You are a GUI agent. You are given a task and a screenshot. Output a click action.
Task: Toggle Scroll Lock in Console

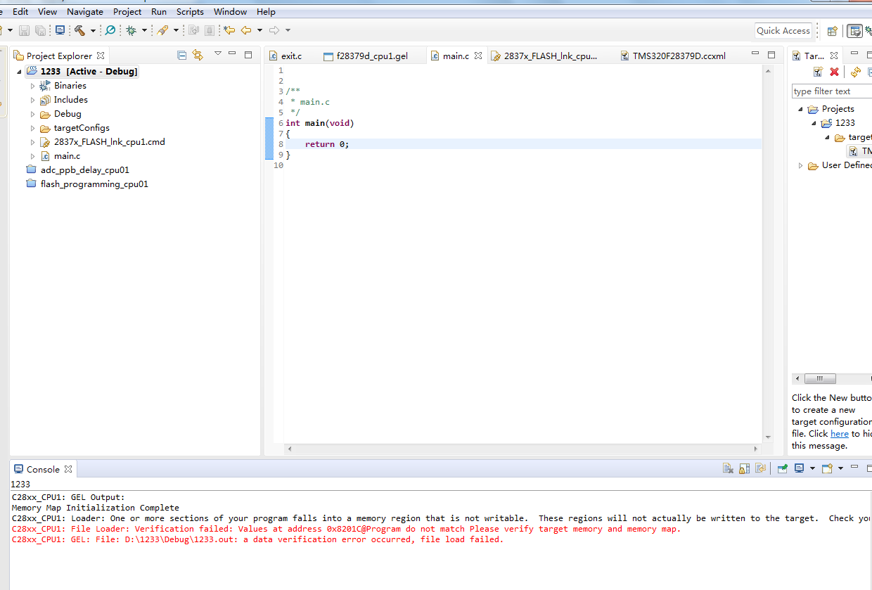click(744, 468)
